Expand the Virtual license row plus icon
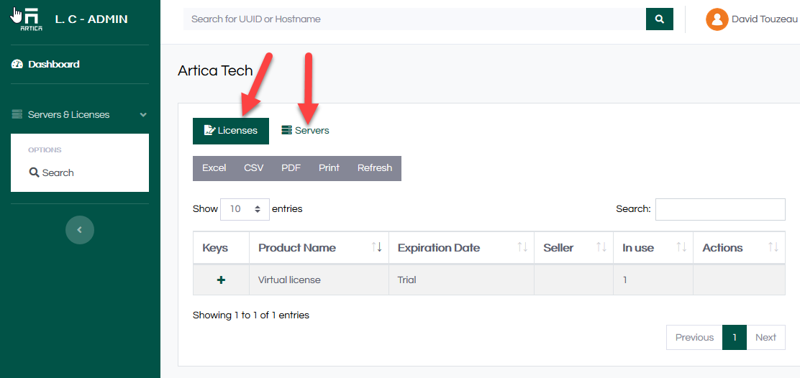 (x=221, y=280)
